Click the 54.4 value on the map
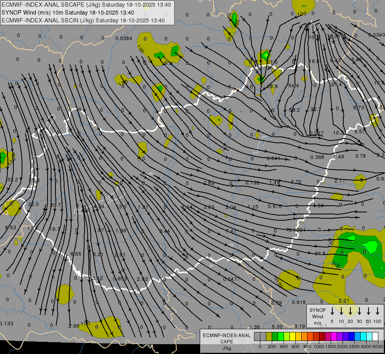 [x=293, y=85]
